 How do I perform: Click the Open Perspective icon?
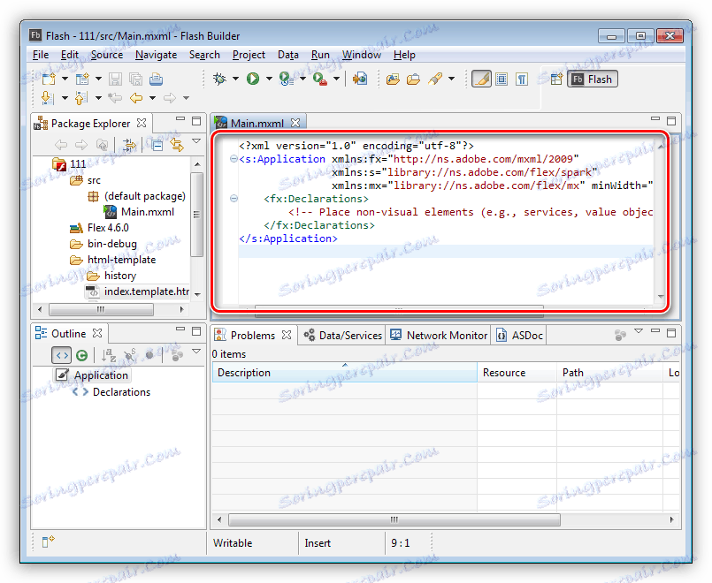tap(556, 79)
